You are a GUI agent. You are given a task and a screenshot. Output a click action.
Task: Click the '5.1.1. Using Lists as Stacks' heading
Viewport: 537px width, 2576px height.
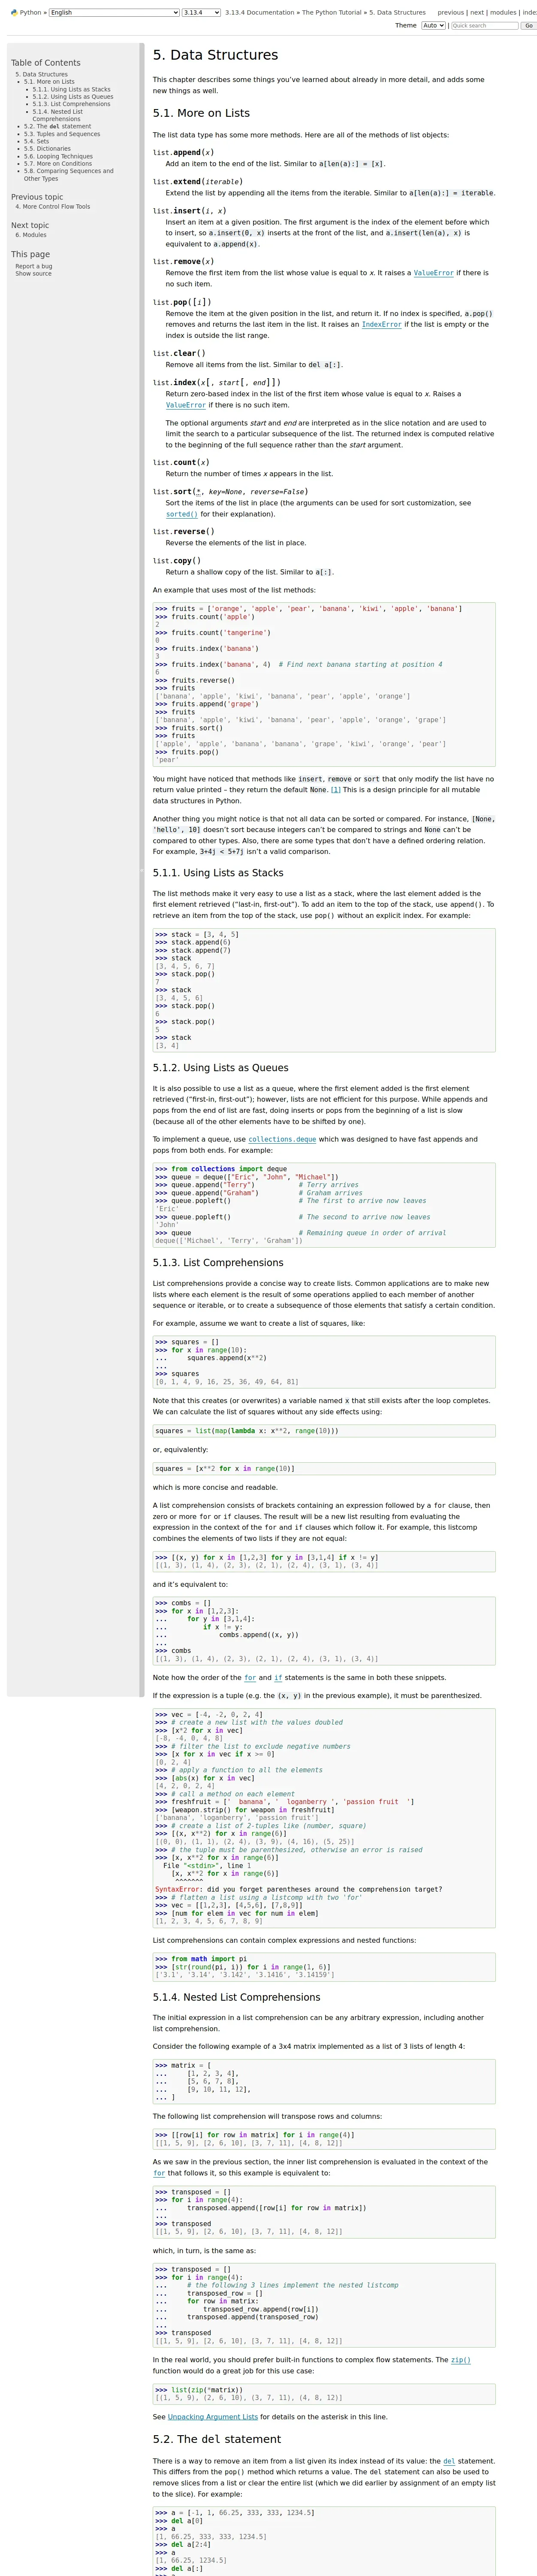point(217,873)
